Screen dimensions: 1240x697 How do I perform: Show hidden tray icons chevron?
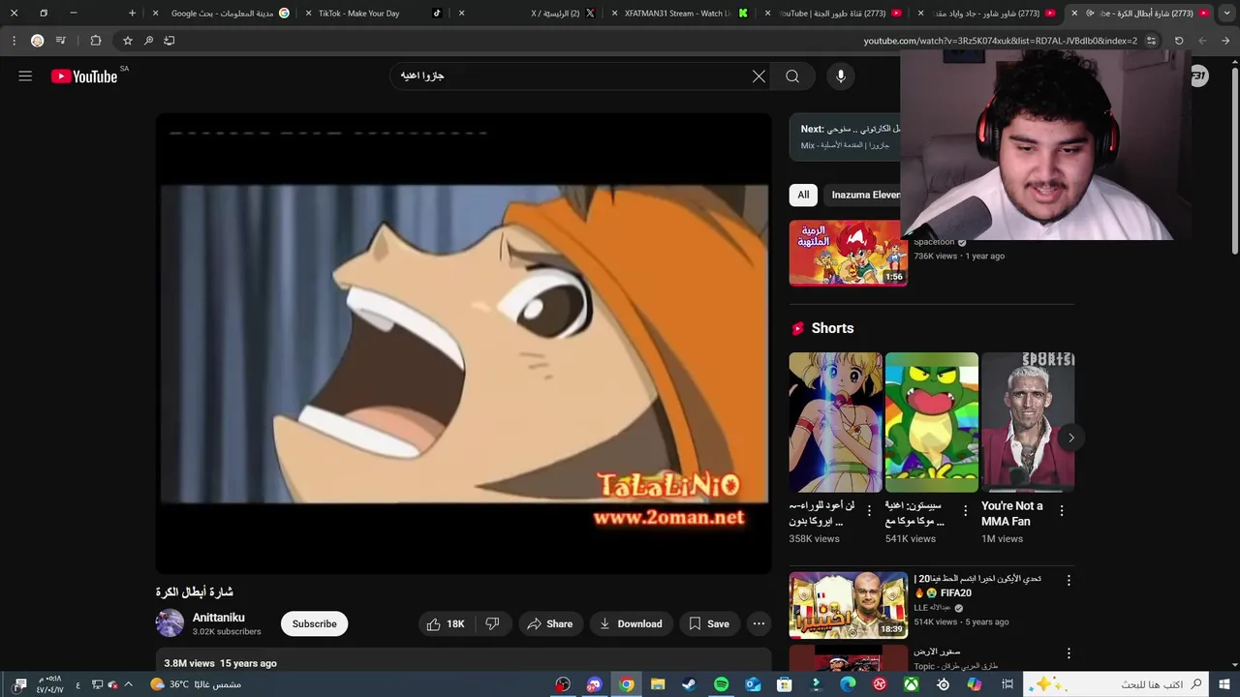tap(128, 684)
